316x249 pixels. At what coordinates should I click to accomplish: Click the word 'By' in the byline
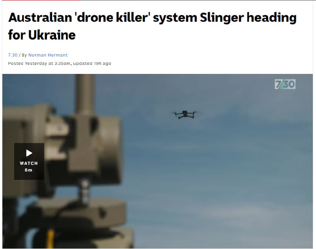point(24,55)
